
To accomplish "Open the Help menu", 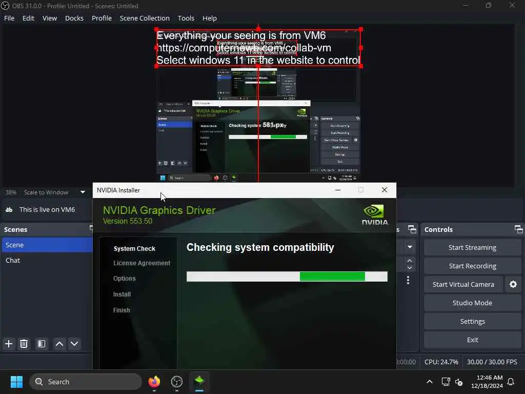I will point(209,18).
